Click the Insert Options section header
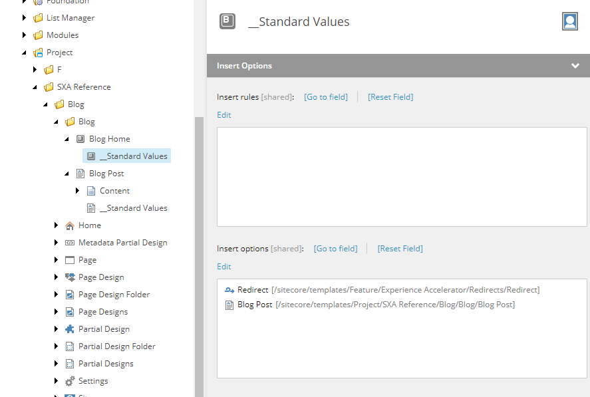The height and width of the screenshot is (397, 590). point(398,66)
